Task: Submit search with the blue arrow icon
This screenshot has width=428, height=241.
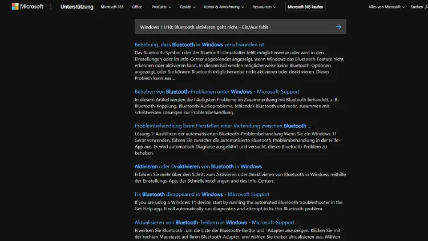Action: click(x=338, y=27)
